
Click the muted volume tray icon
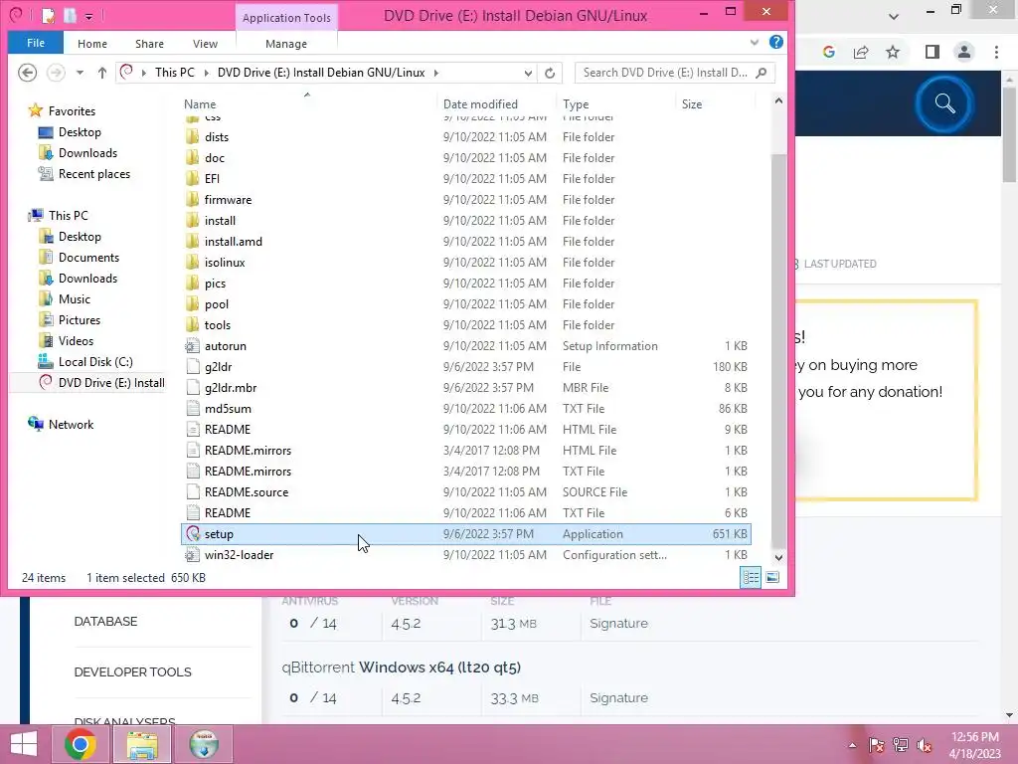tap(925, 745)
